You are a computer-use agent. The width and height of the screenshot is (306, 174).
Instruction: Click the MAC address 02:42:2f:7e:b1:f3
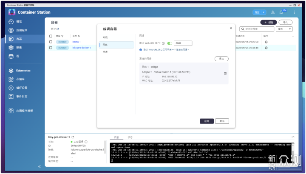[171, 81]
